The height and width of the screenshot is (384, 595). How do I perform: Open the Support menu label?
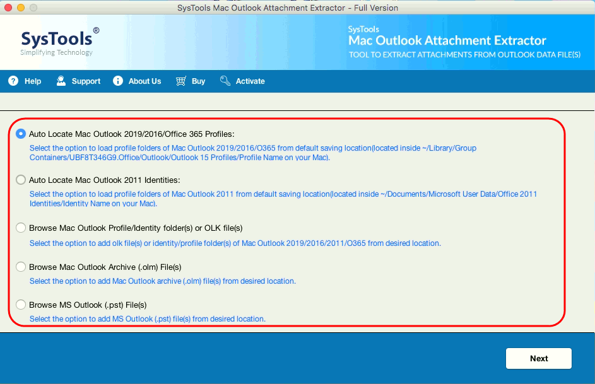point(86,81)
